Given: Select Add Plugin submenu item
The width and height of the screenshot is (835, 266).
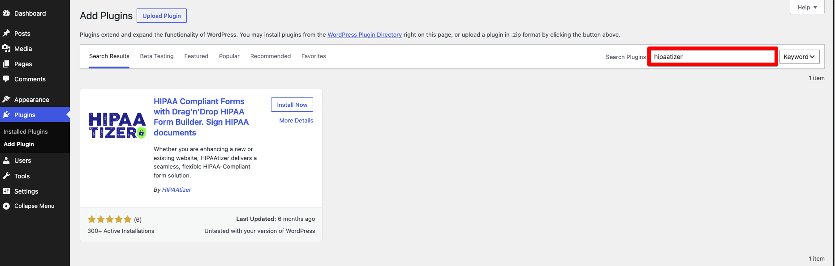Looking at the screenshot, I should point(19,144).
